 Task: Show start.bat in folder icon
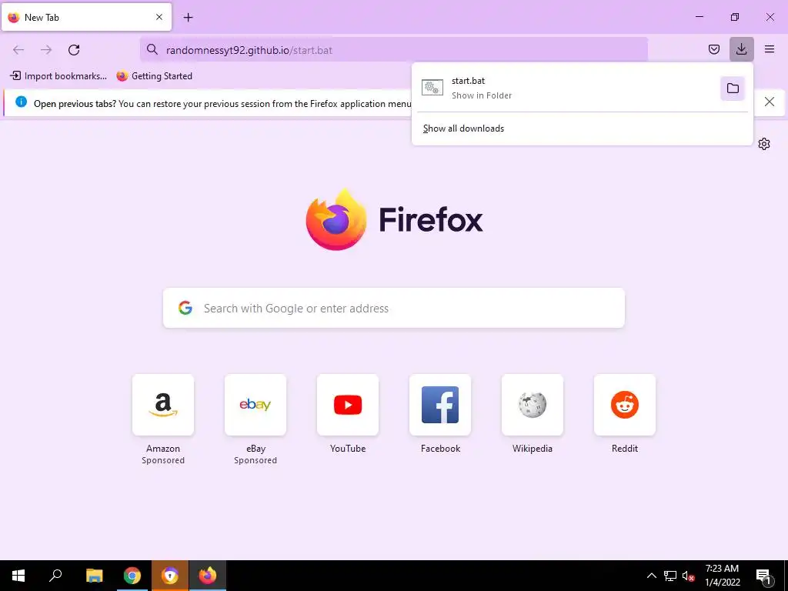coord(733,88)
